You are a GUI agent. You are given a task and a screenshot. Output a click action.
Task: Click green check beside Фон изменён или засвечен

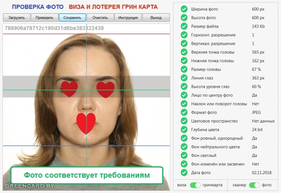point(184,164)
